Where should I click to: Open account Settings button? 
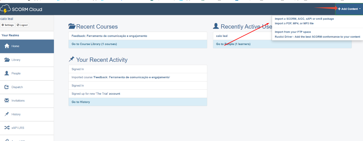[8, 25]
